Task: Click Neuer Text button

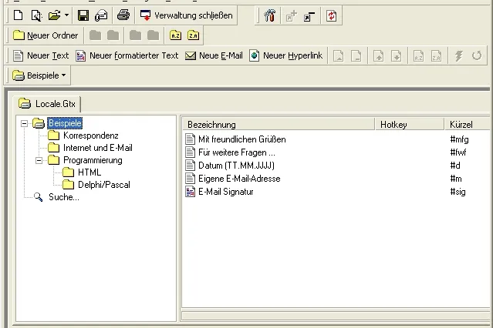Action: coord(41,55)
